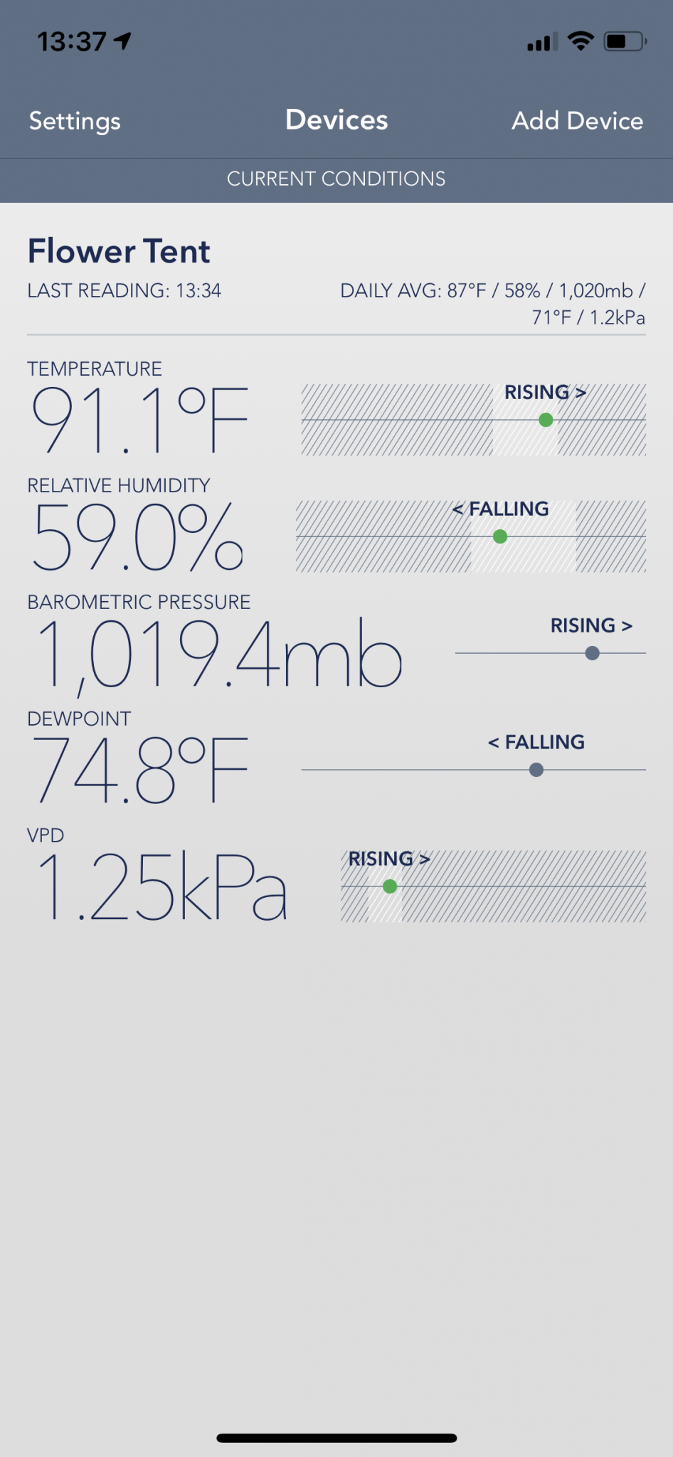673x1457 pixels.
Task: Tap the location arrow icon by clock
Action: click(123, 41)
